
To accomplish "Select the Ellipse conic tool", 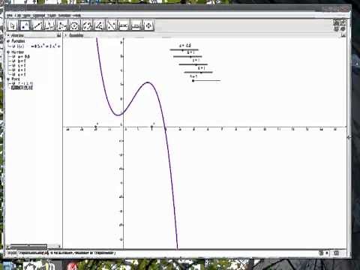I will click(87, 25).
